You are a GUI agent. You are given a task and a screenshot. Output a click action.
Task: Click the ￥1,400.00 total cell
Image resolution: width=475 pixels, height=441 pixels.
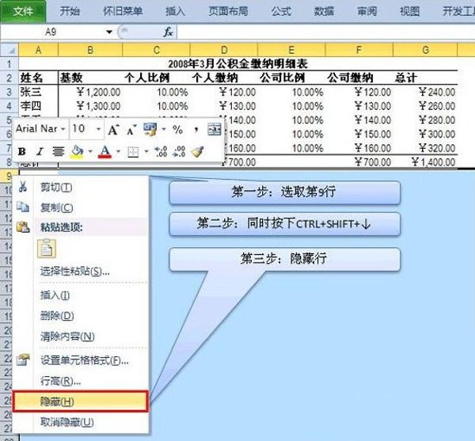[x=425, y=162]
